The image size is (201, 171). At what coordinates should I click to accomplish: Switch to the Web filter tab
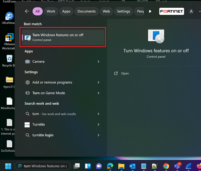(106, 11)
